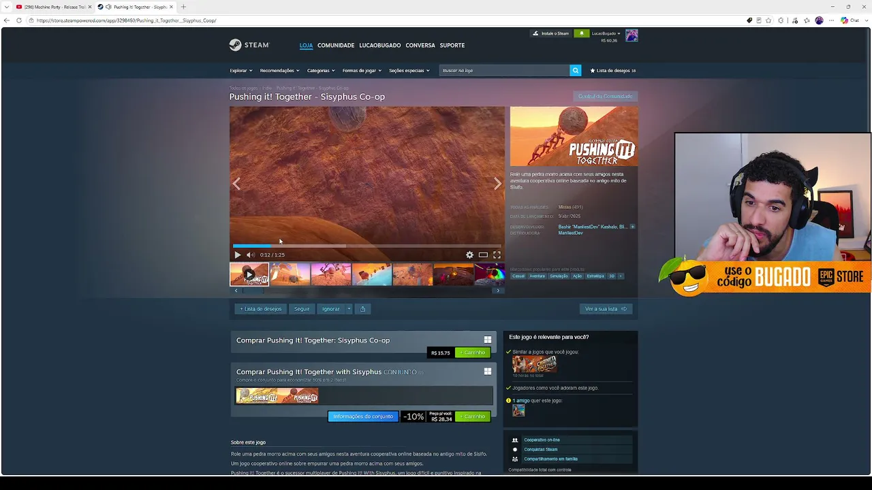Open the LUCAOBUGADO profile menu
The image size is (872, 490).
380,46
